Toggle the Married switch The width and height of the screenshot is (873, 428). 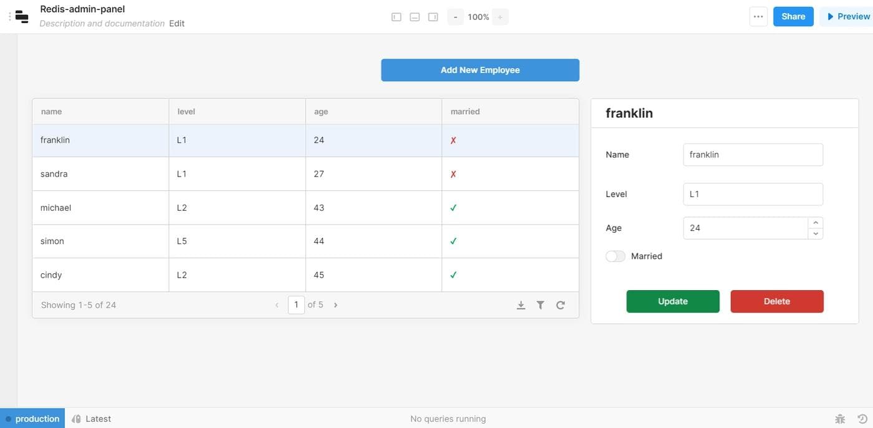tap(615, 256)
